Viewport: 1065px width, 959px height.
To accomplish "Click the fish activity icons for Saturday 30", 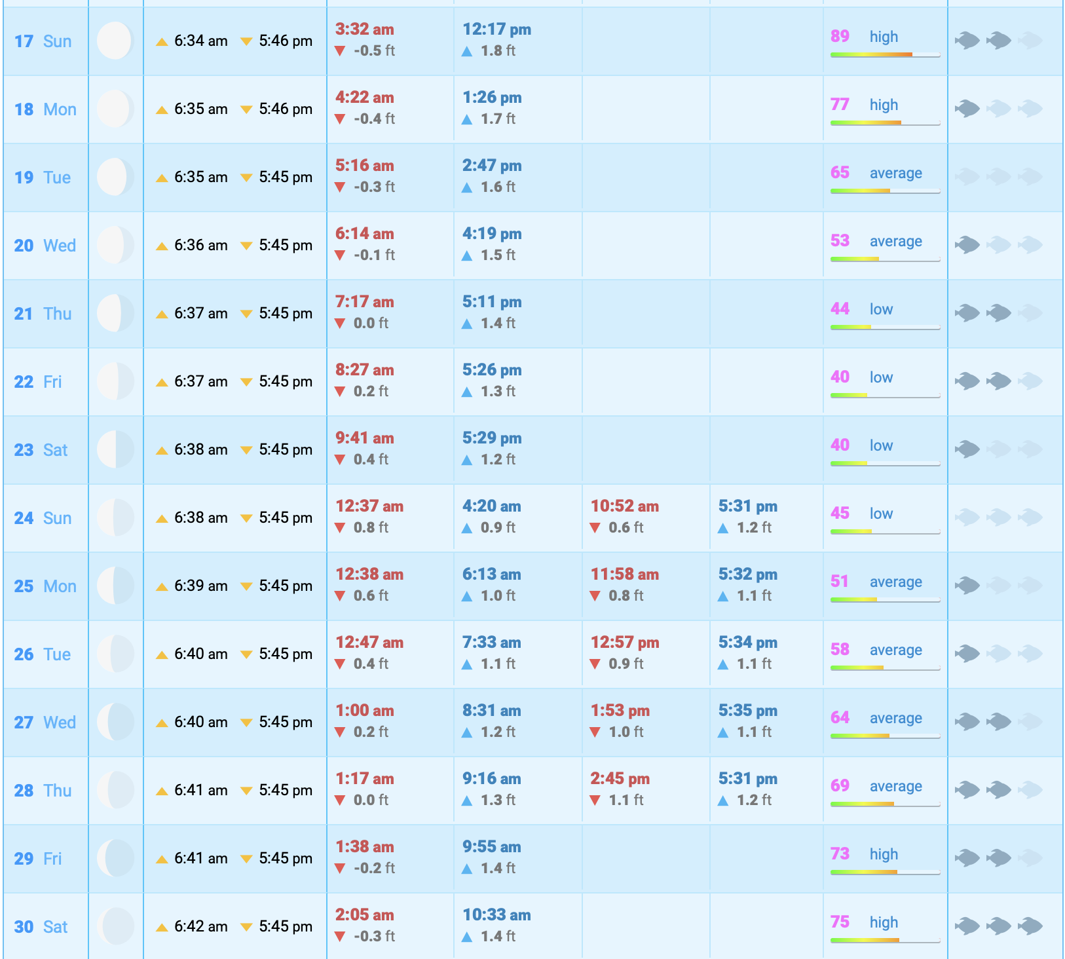I will (998, 926).
